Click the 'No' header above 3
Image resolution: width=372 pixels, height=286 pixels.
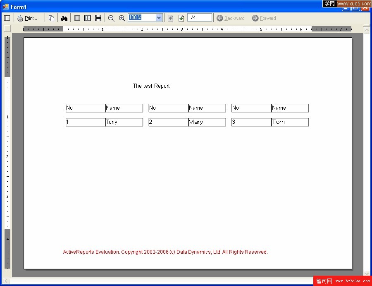click(251, 108)
